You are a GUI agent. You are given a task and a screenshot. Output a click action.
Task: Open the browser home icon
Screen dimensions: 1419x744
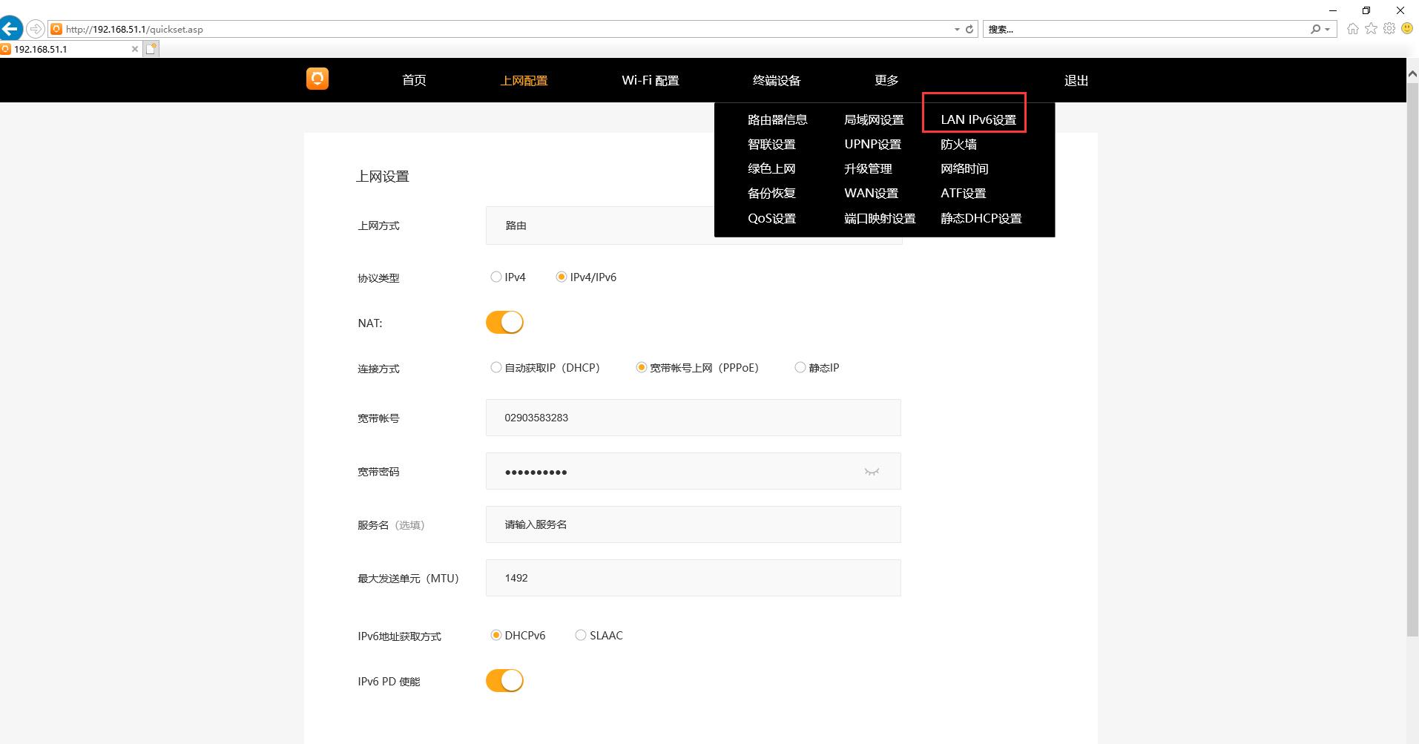coord(1353,29)
